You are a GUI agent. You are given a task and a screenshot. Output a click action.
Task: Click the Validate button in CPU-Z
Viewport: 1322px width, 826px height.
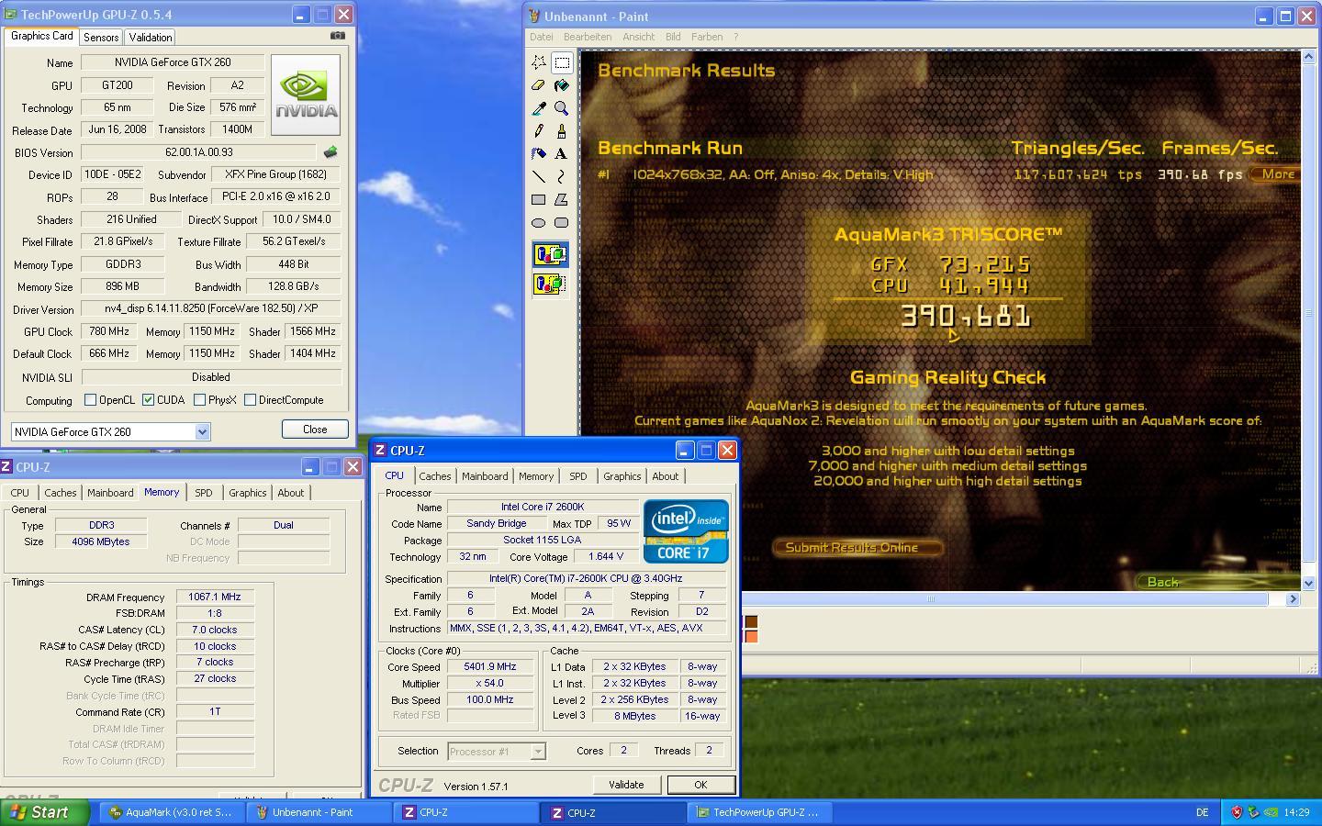coord(626,785)
